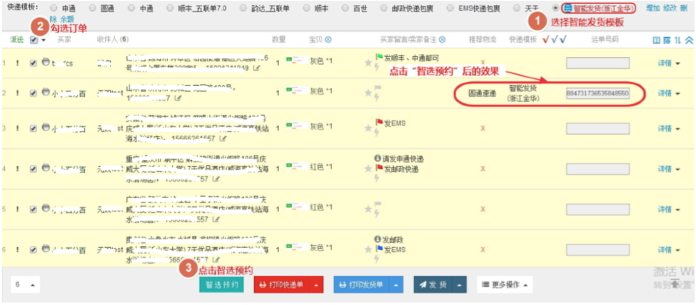Click the red 打印快递单 button
The image size is (696, 305).
pos(281,285)
